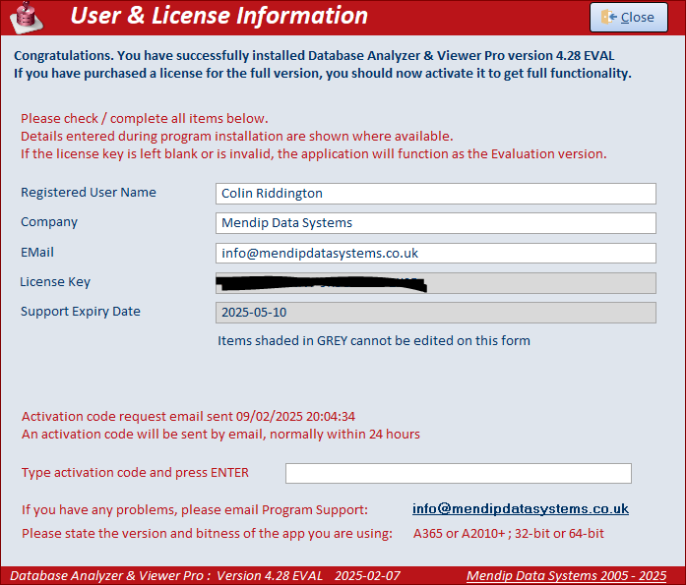
Task: Click the 'License Key' label
Action: tap(55, 282)
